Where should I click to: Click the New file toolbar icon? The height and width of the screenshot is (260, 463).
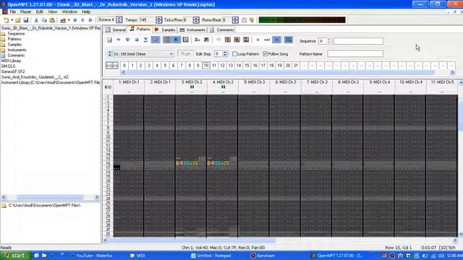click(x=6, y=20)
